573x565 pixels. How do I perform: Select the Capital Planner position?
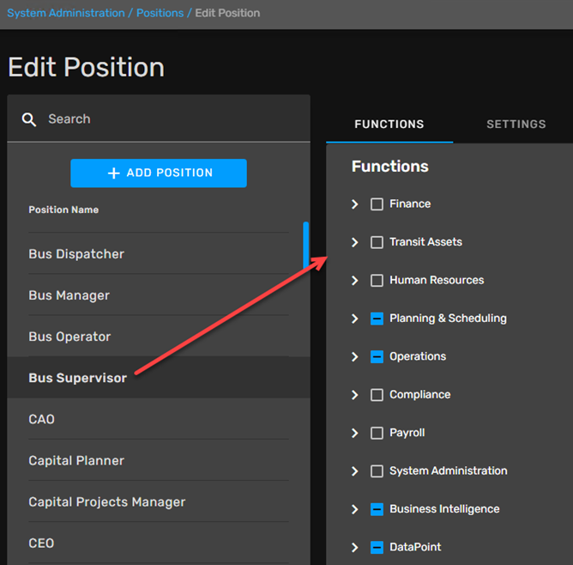76,461
